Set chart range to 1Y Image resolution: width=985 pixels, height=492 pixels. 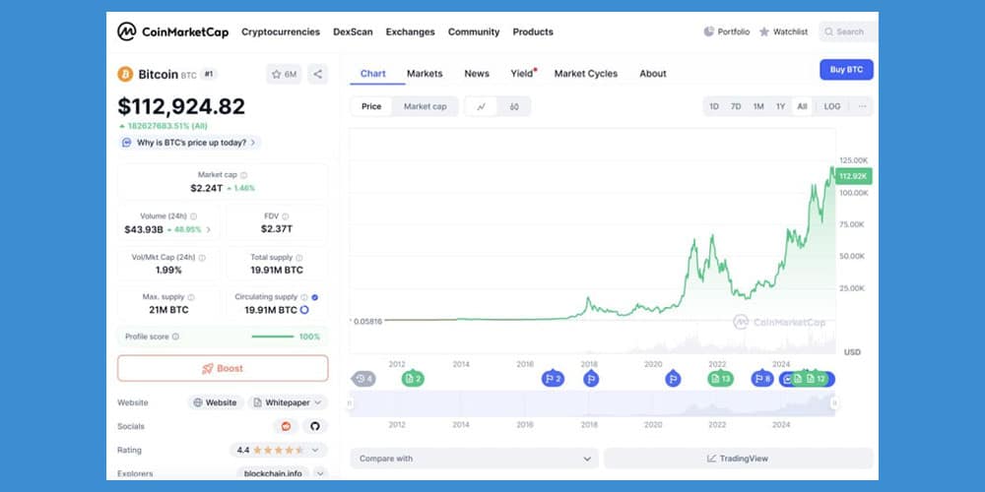pos(780,106)
